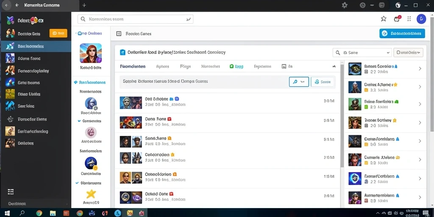This screenshot has height=217, width=434.
Task: Select the gold star avatar in the middle column
Action: pos(91,194)
